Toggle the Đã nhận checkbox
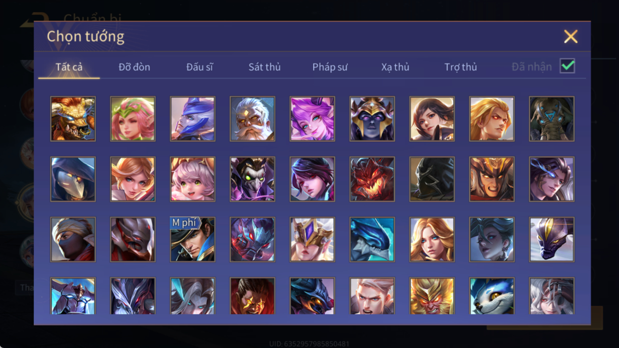 (x=567, y=66)
